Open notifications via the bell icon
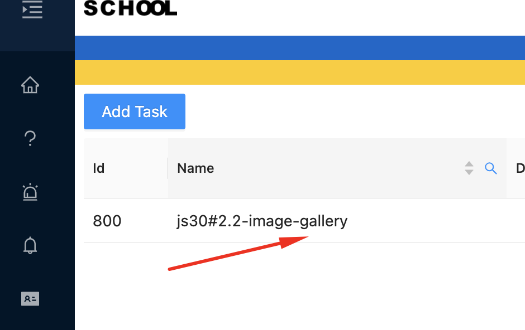The height and width of the screenshot is (330, 525). [x=30, y=245]
